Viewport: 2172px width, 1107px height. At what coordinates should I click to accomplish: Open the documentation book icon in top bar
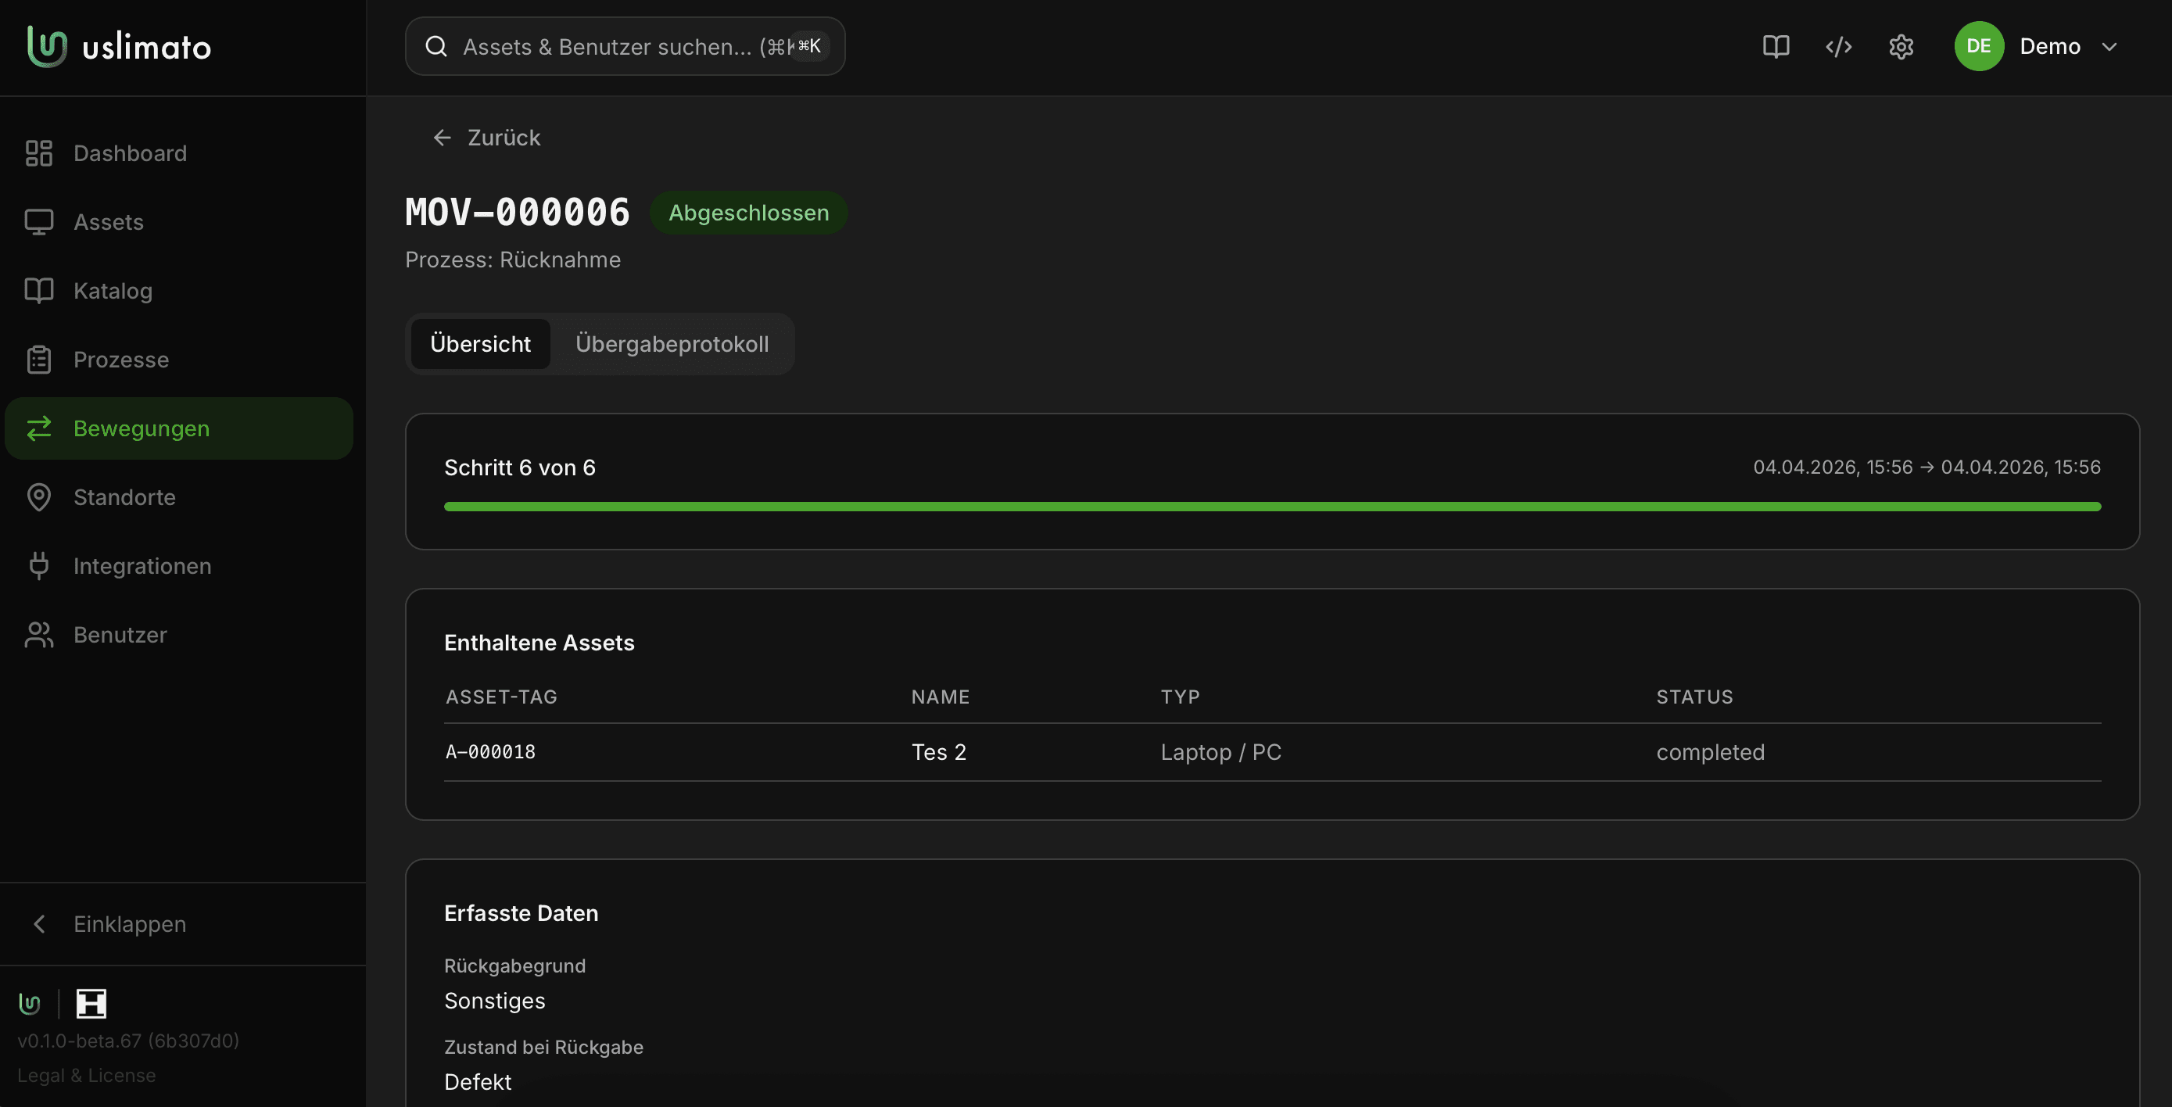[x=1776, y=46]
